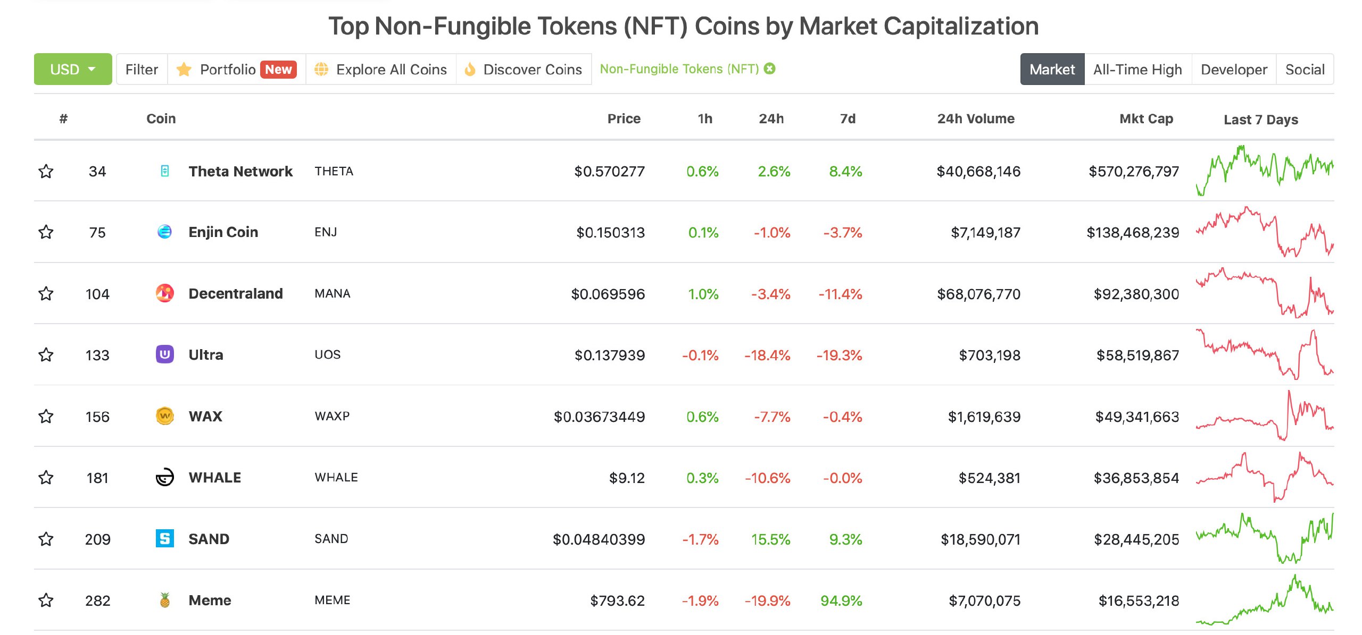Open the USD currency dropdown

(73, 69)
